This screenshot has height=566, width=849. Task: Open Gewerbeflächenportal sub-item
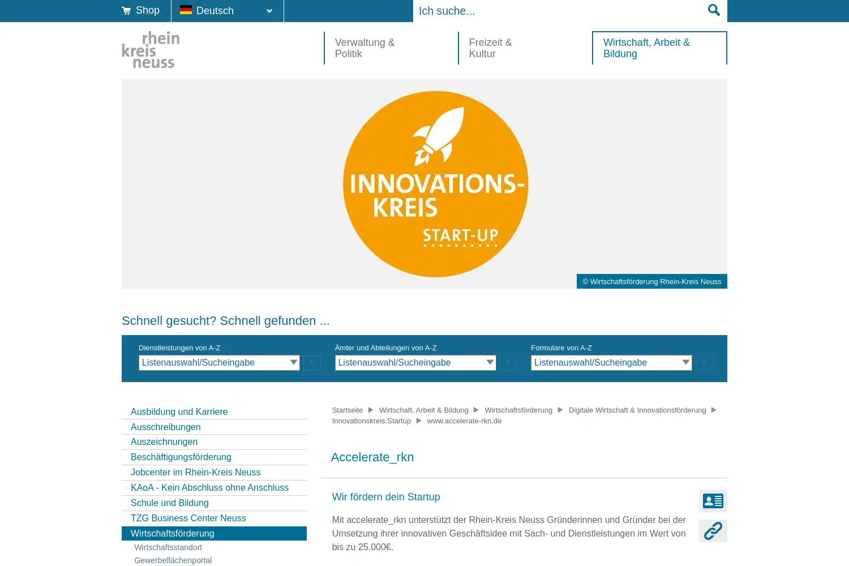coord(173,560)
